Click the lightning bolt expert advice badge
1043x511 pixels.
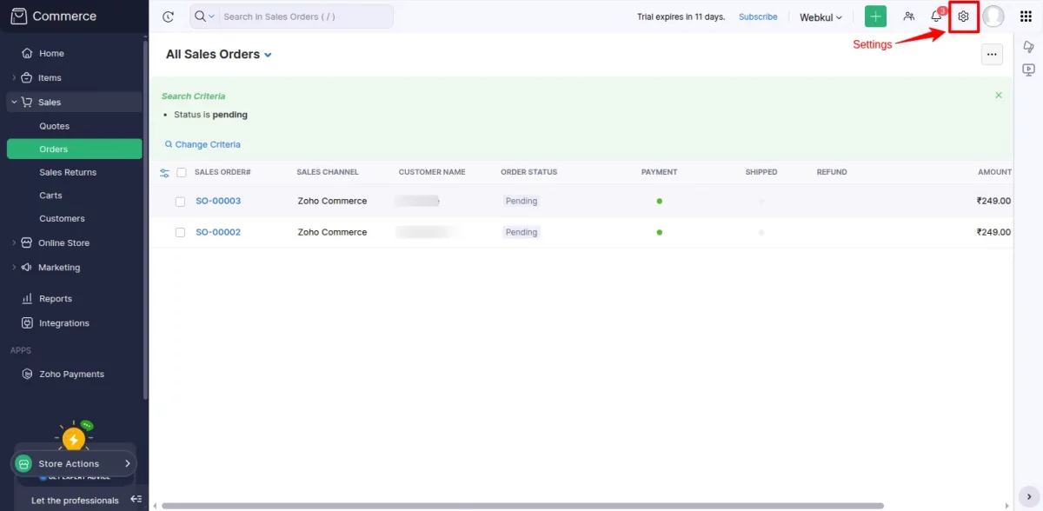point(74,440)
